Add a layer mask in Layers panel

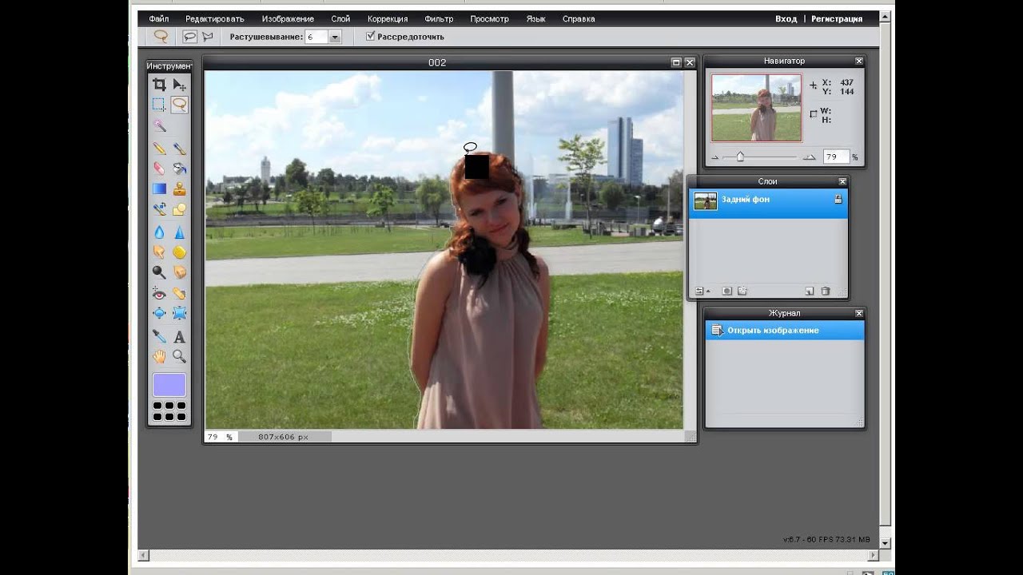tap(726, 291)
